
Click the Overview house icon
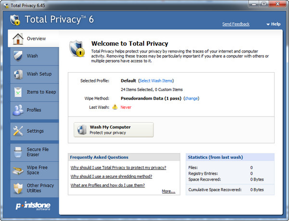click(x=18, y=38)
